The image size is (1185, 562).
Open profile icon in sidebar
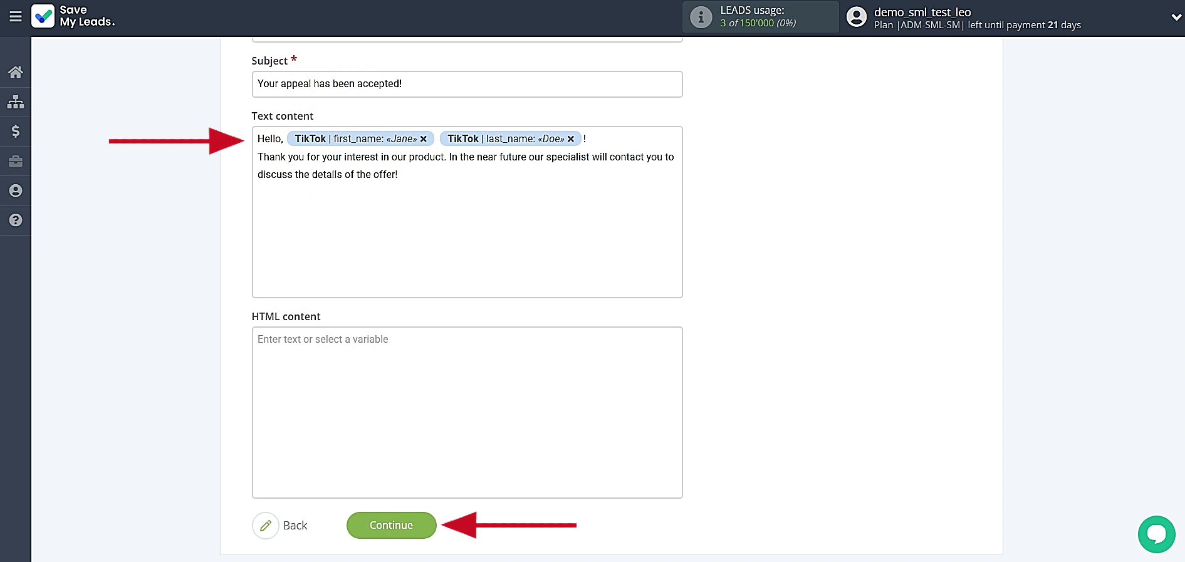[16, 190]
